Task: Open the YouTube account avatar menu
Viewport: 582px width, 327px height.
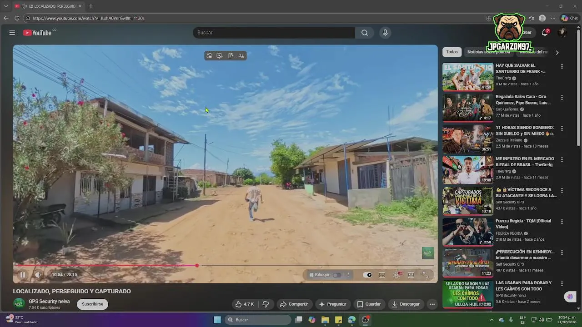Action: point(562,33)
